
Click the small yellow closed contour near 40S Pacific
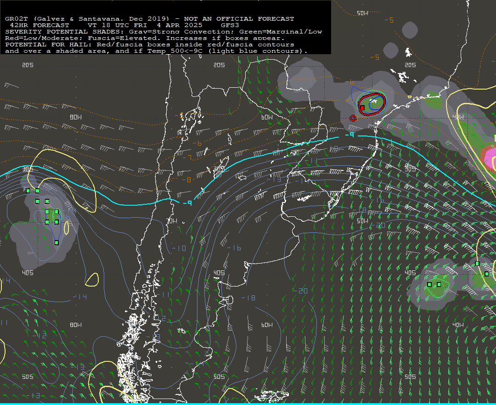(92, 280)
